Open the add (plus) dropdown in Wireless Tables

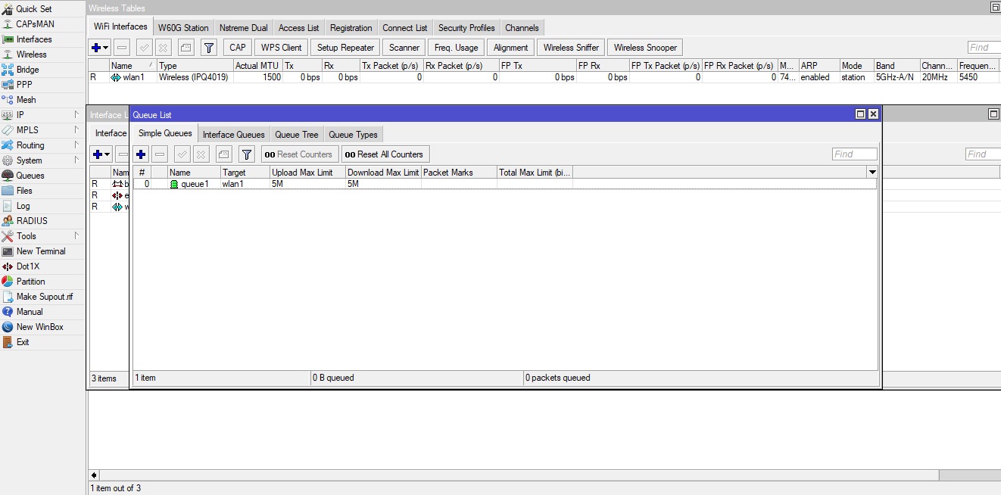(99, 47)
